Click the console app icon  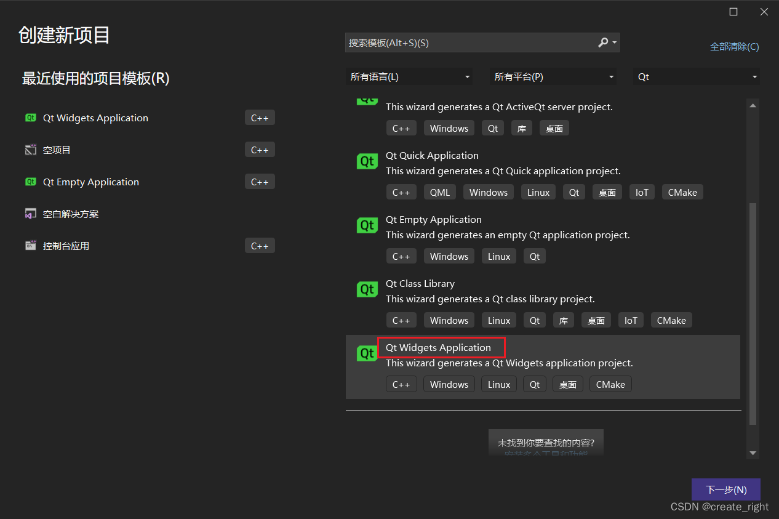click(x=31, y=246)
